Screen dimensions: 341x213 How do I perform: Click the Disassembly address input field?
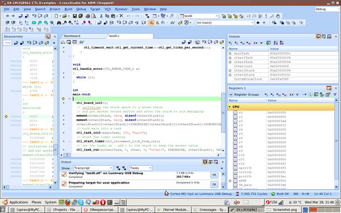click(7, 43)
